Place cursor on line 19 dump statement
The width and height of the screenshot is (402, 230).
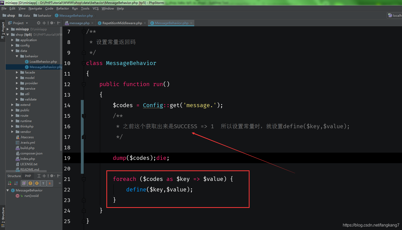[141, 158]
